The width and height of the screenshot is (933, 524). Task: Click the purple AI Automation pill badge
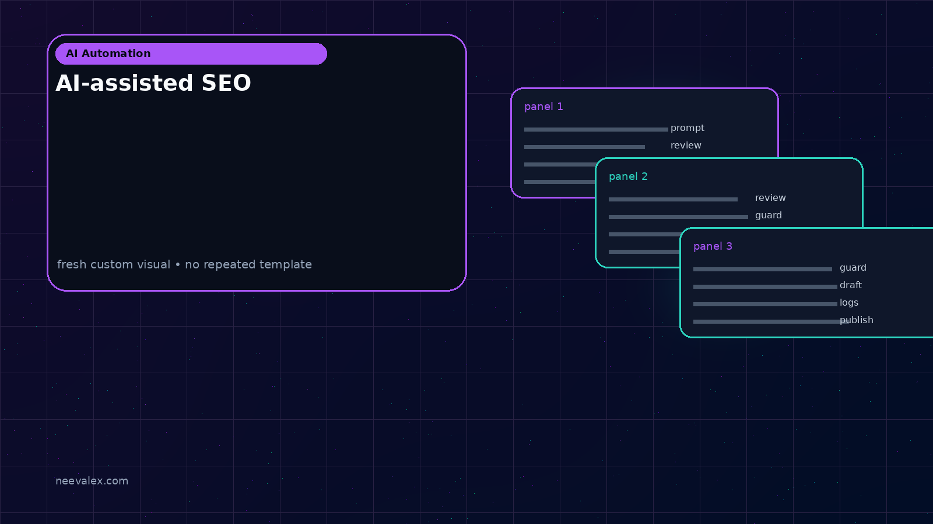pos(191,54)
